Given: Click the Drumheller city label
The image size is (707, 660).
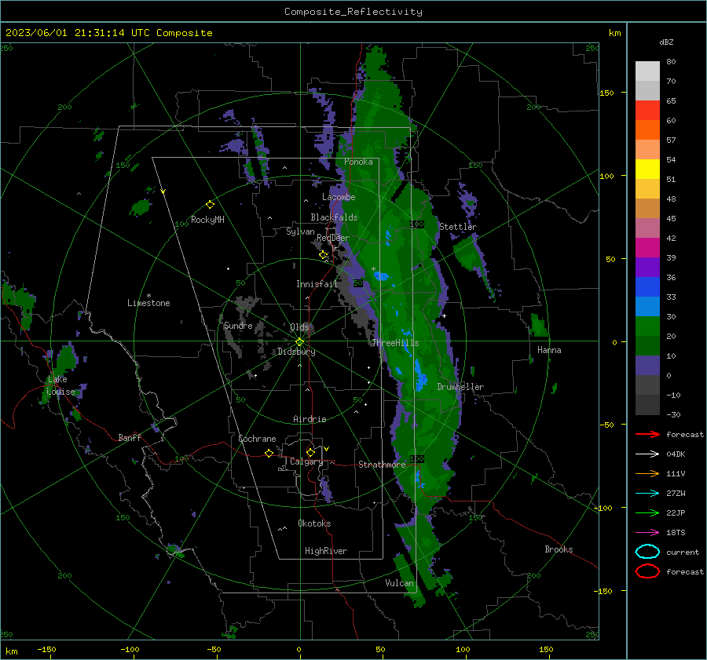Looking at the screenshot, I should coord(460,387).
